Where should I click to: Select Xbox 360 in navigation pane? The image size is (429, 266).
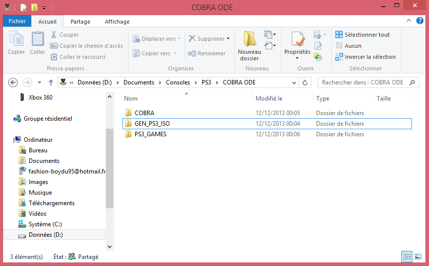36,98
